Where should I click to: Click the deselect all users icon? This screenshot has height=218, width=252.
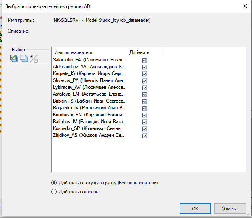click(23, 58)
